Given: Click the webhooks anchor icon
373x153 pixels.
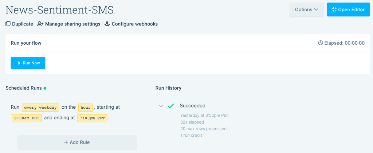Looking at the screenshot, I should pos(107,24).
